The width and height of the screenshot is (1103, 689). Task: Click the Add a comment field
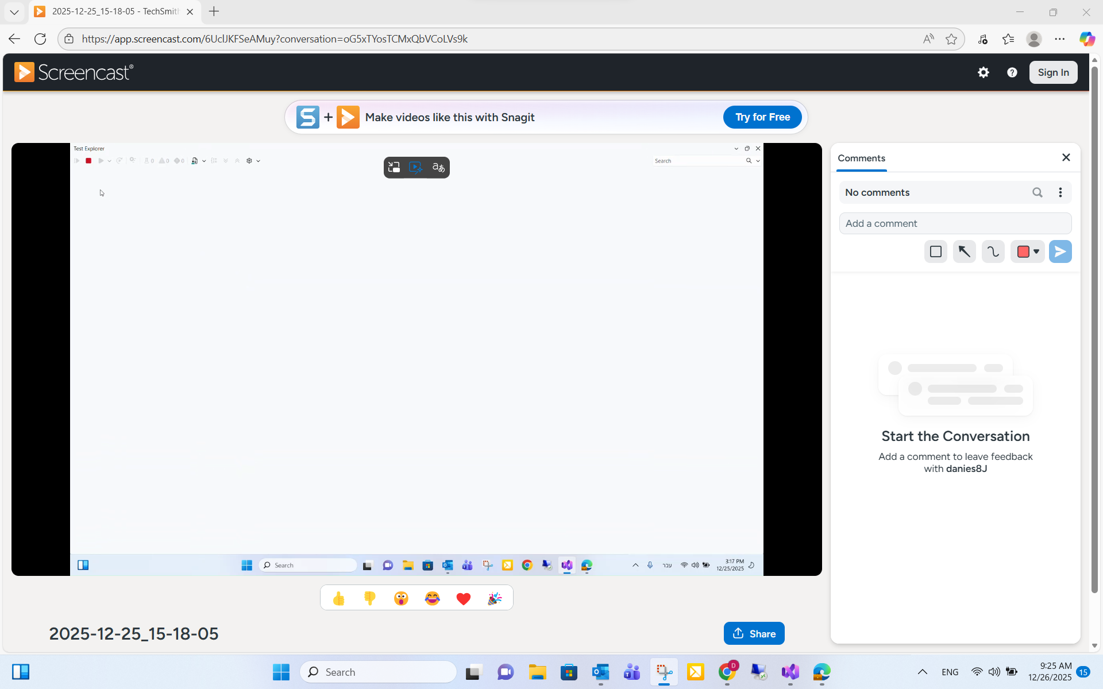[x=955, y=223]
